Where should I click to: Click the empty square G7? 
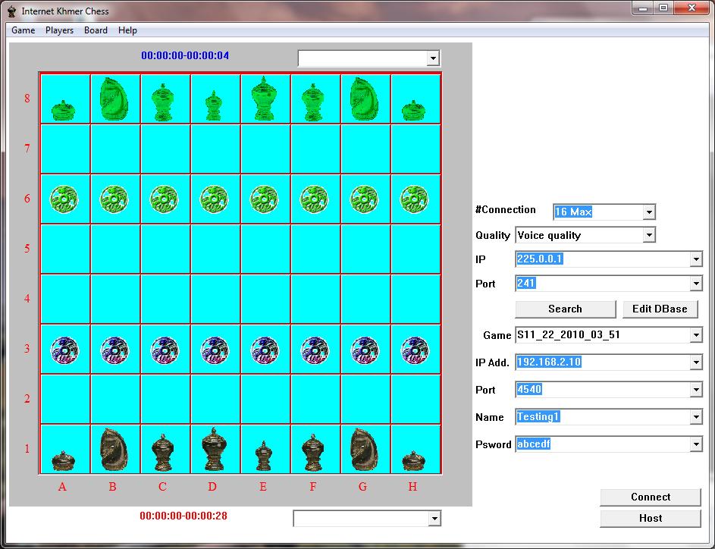pyautogui.click(x=365, y=149)
